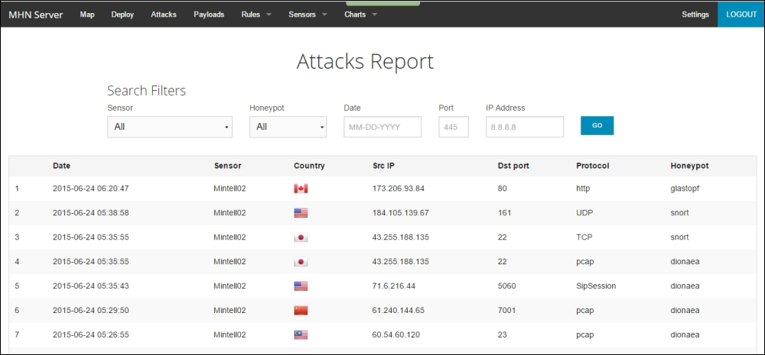The image size is (765, 355).
Task: Click the Dst port column header
Action: [x=513, y=166]
